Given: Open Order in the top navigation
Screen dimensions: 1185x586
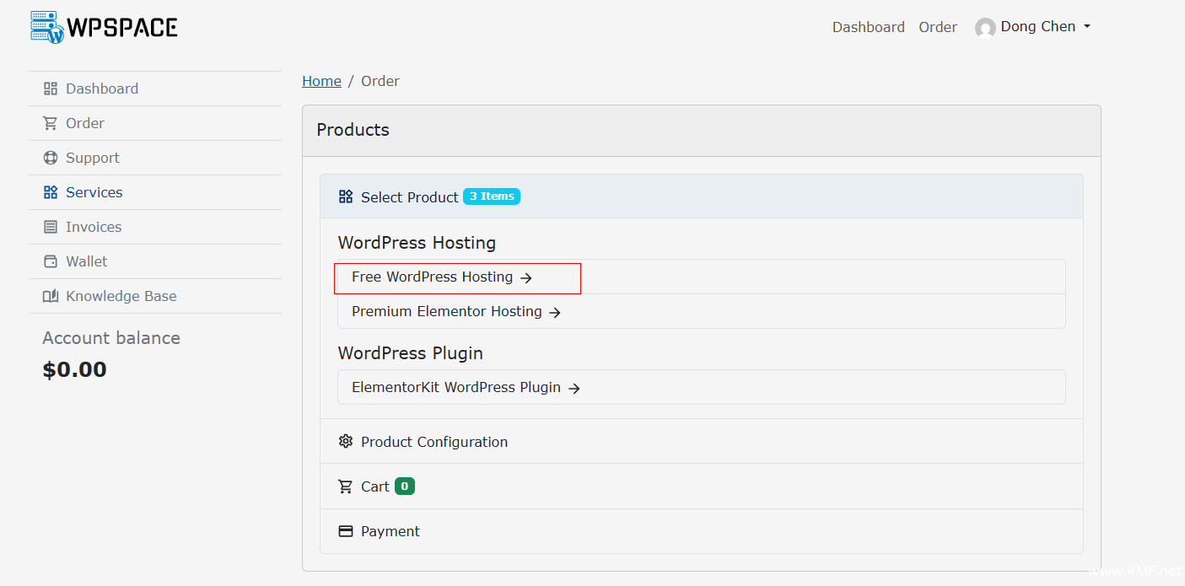Looking at the screenshot, I should [937, 27].
